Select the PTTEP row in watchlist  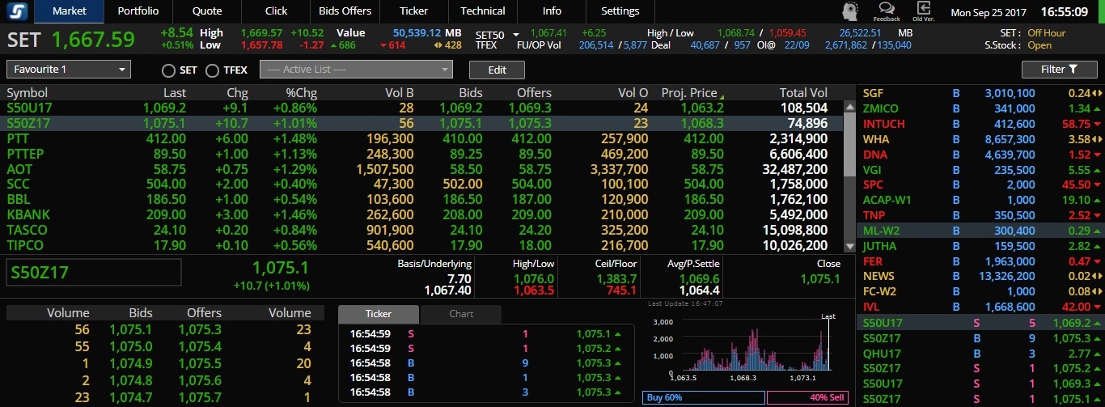coord(424,154)
